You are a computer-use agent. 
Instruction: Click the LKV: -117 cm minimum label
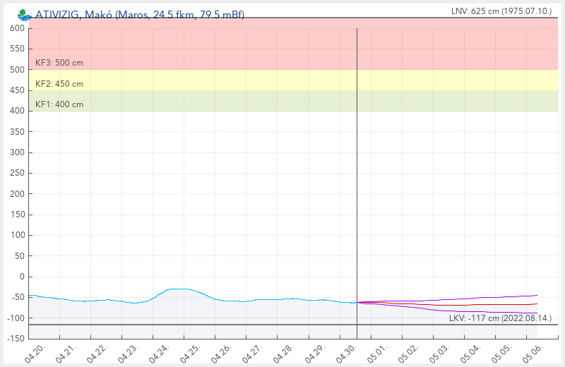(501, 318)
